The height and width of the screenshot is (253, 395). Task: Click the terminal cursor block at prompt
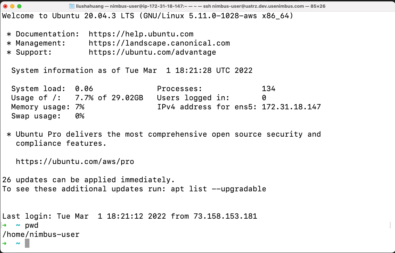tap(27, 243)
